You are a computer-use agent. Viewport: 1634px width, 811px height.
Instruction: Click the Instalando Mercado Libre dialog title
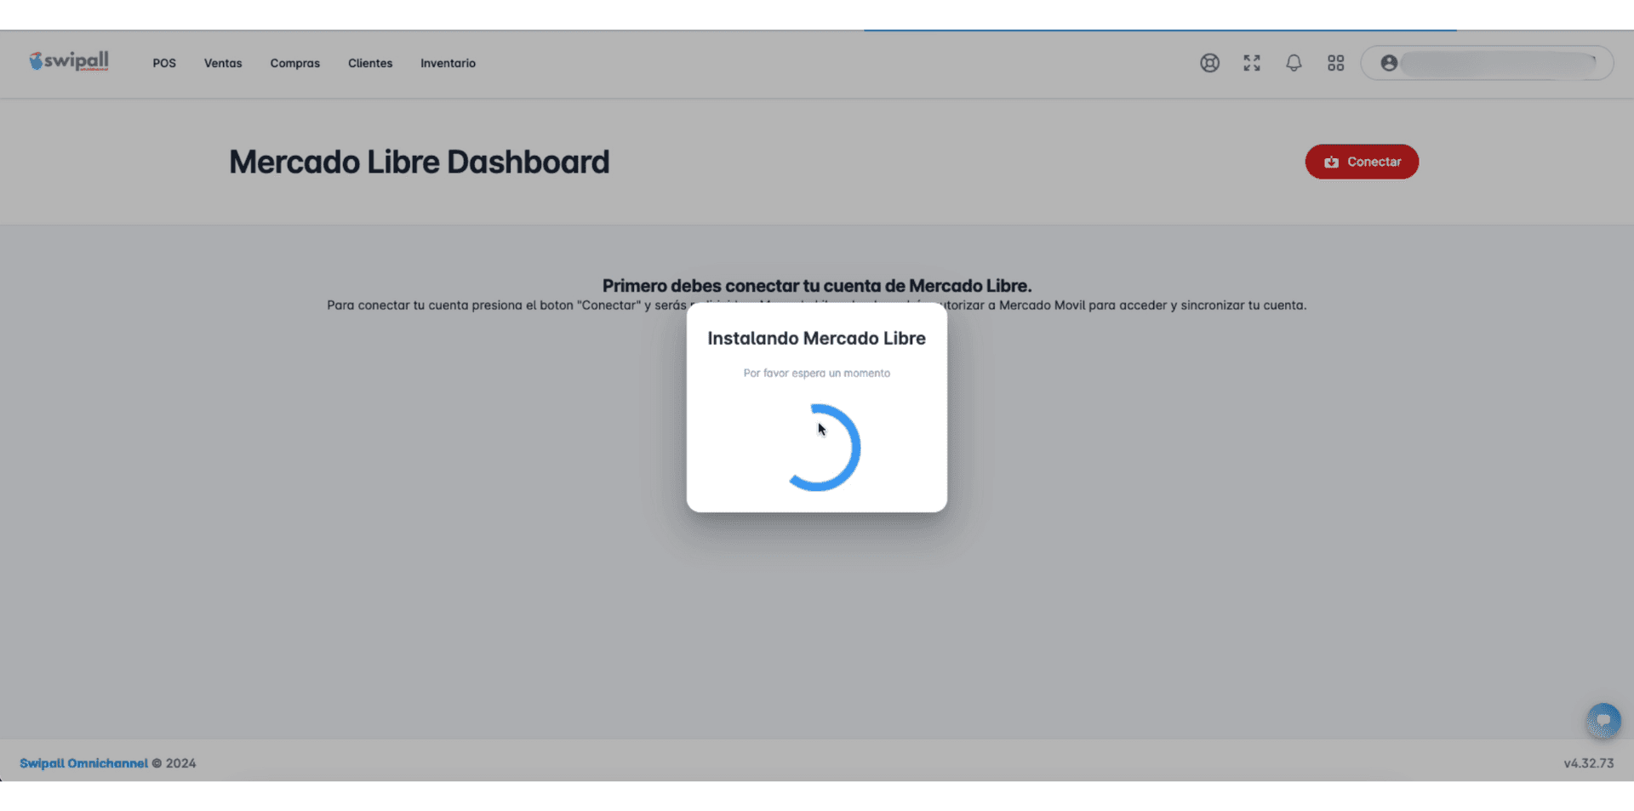tap(817, 338)
